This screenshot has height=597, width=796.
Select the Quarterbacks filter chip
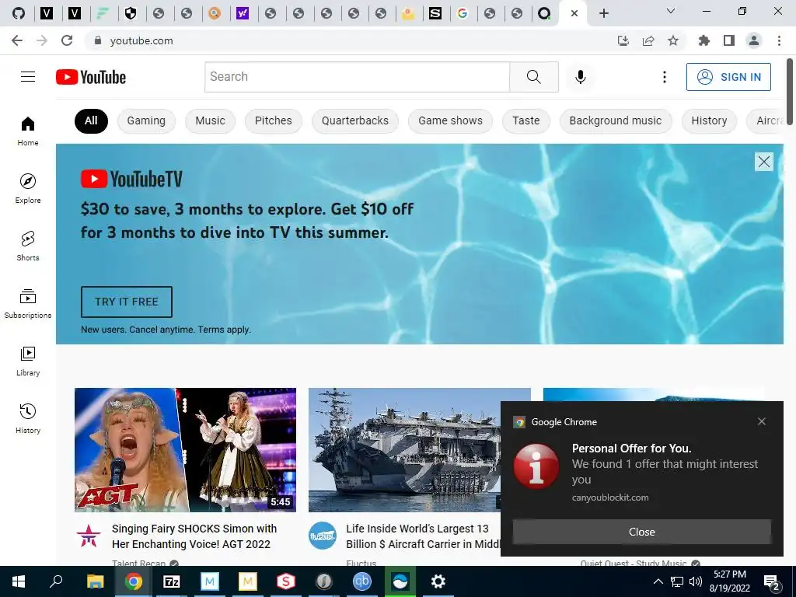[x=354, y=120]
